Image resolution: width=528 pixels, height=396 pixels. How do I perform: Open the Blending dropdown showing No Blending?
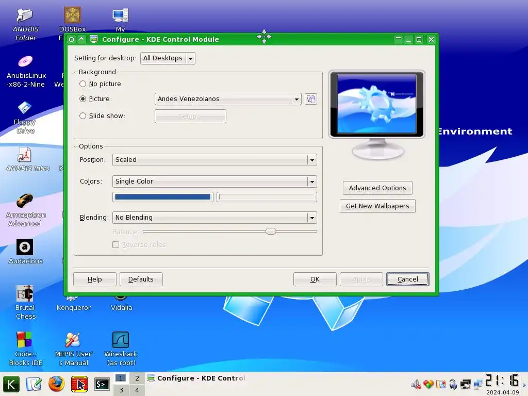point(214,218)
